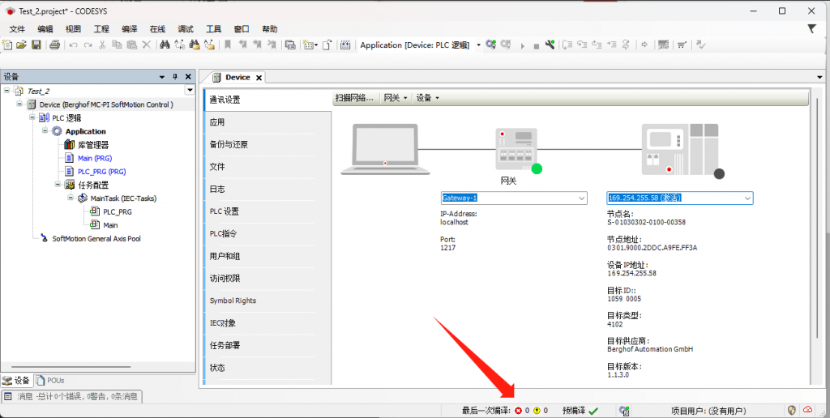
Task: Click the Login to device icon
Action: coord(491,45)
